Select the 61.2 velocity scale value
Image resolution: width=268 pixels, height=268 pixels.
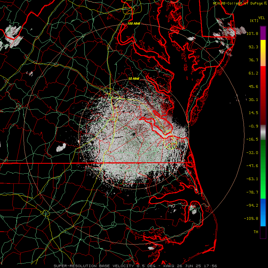tap(253, 73)
